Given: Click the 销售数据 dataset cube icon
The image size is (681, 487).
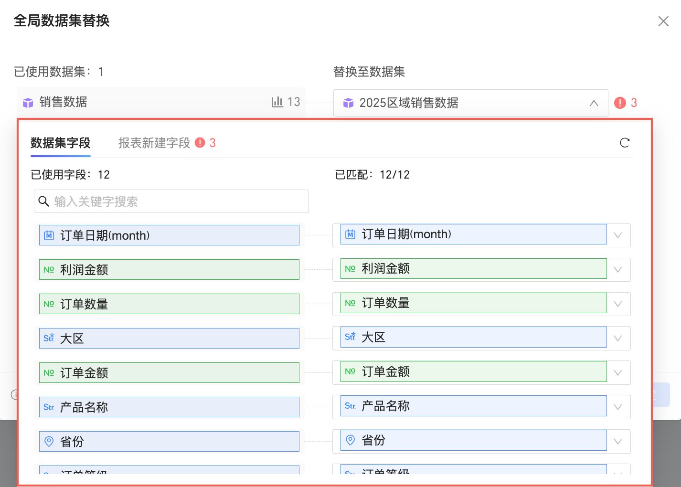Looking at the screenshot, I should 28,103.
